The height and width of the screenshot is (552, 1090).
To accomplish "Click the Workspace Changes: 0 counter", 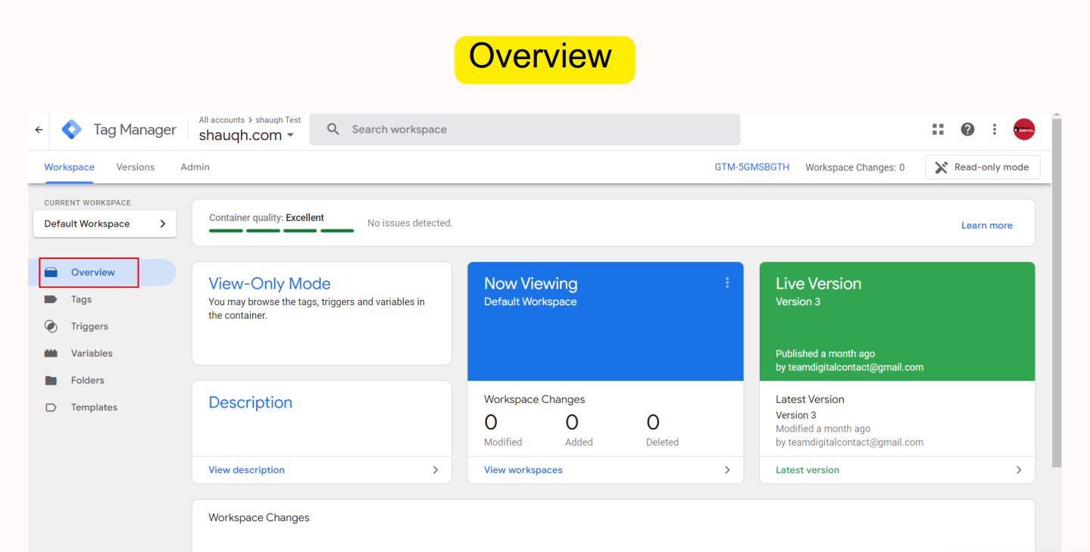I will pos(855,167).
